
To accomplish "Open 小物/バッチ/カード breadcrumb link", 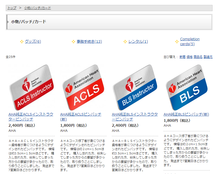I will click(38, 8).
